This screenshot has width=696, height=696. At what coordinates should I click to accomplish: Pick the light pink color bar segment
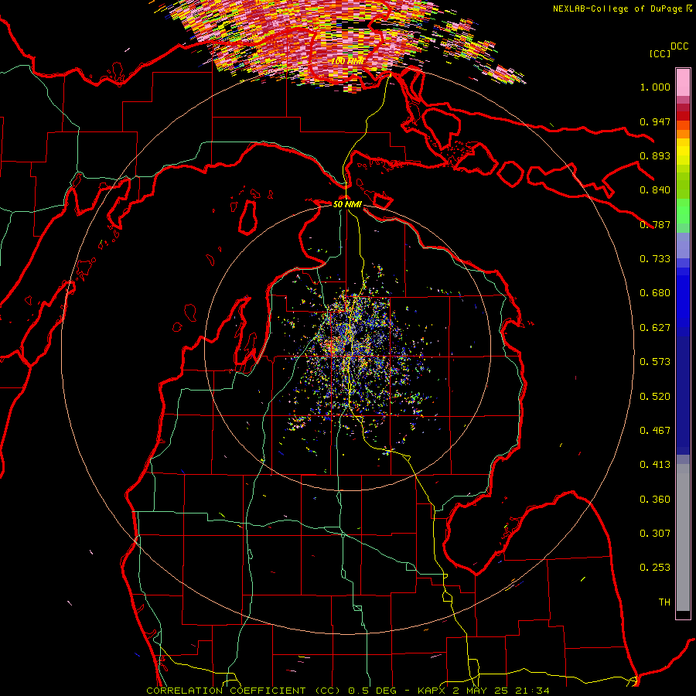pyautogui.click(x=683, y=83)
